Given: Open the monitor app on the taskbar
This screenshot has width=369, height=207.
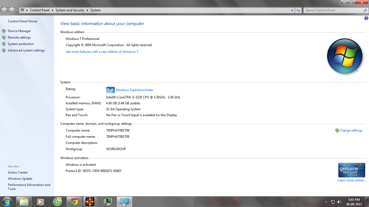Looking at the screenshot, I should coord(108,202).
